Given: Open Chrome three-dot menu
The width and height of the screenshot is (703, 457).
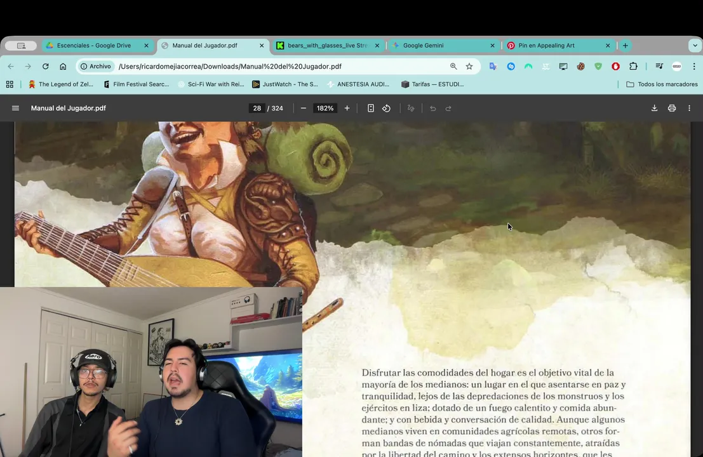Looking at the screenshot, I should (x=694, y=66).
